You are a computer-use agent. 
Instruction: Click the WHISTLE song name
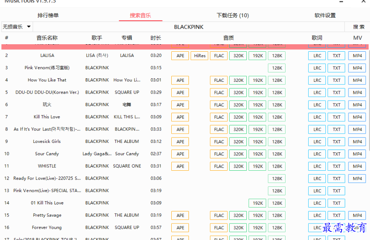point(47,166)
